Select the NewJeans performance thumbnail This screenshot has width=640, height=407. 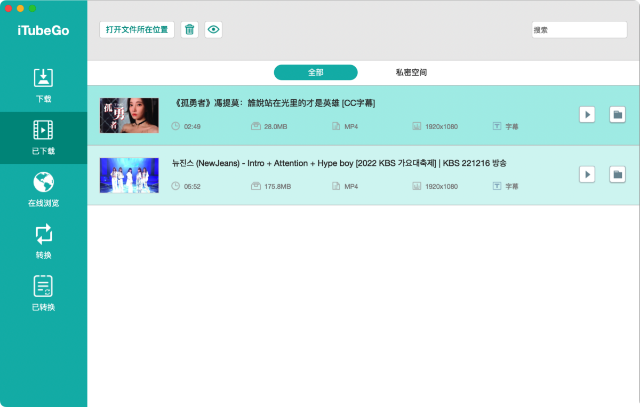coord(129,175)
